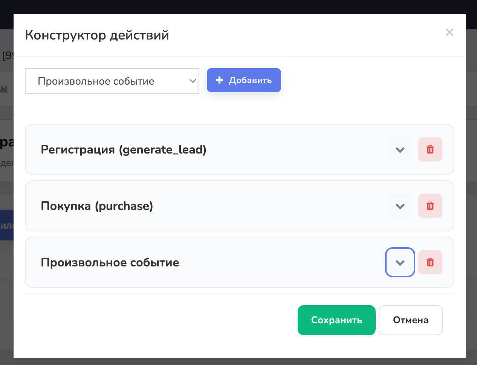Expand the Регистрация (generate_lead) chevron
Viewport: 477px width, 365px height.
[400, 149]
